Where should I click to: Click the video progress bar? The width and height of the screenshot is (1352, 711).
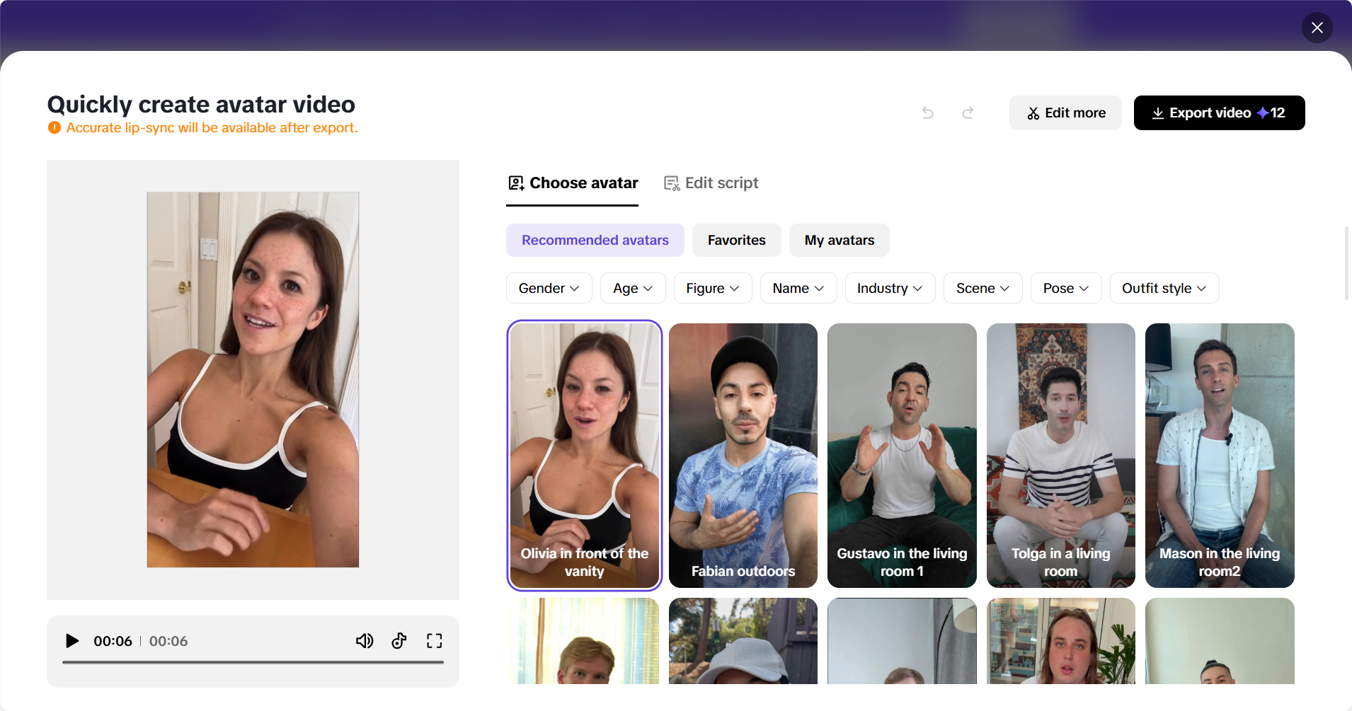(x=253, y=662)
